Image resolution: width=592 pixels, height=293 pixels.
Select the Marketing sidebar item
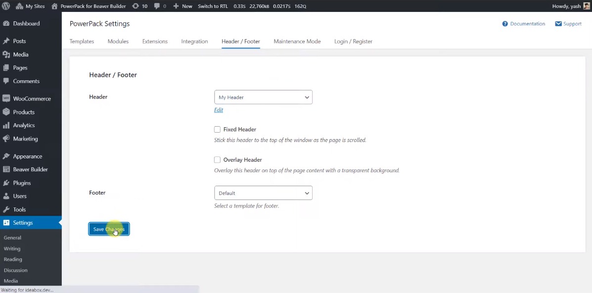click(x=26, y=139)
